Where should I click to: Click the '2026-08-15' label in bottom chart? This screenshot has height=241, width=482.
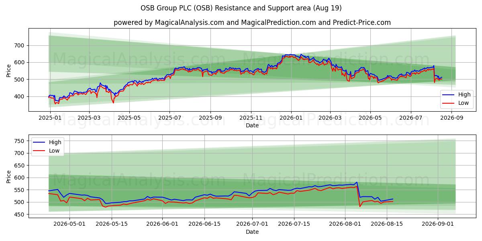point(387,225)
